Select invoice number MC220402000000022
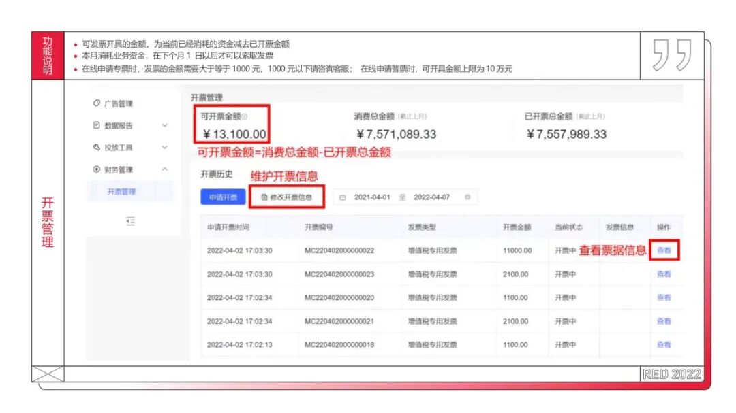This screenshot has width=736, height=413. coord(339,250)
